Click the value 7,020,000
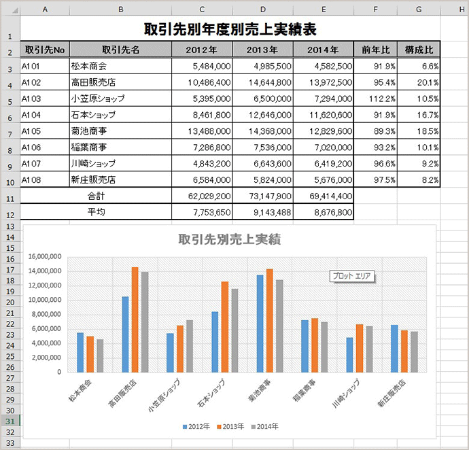The width and height of the screenshot is (469, 450). coord(324,148)
